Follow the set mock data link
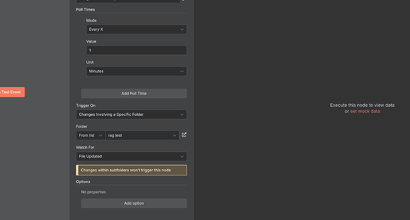This screenshot has height=220, width=410. 365,111
